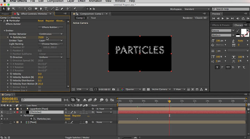Open the Composition menu
This screenshot has width=250, height=139.
tap(55, 1)
